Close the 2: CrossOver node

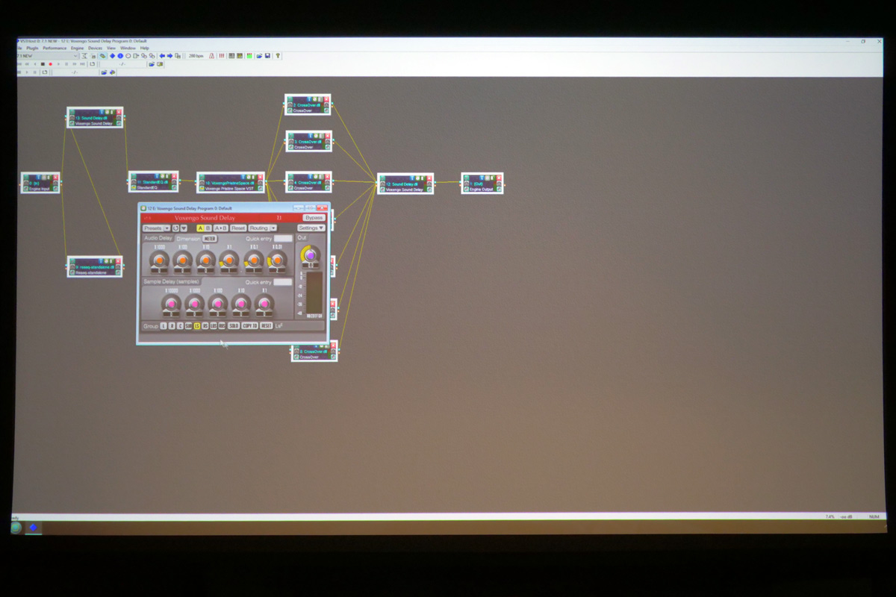coord(326,99)
